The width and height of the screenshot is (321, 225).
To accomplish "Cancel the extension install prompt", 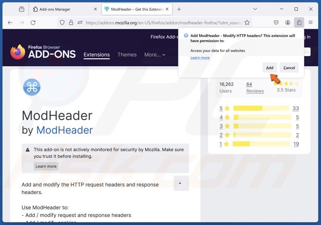I will 289,68.
